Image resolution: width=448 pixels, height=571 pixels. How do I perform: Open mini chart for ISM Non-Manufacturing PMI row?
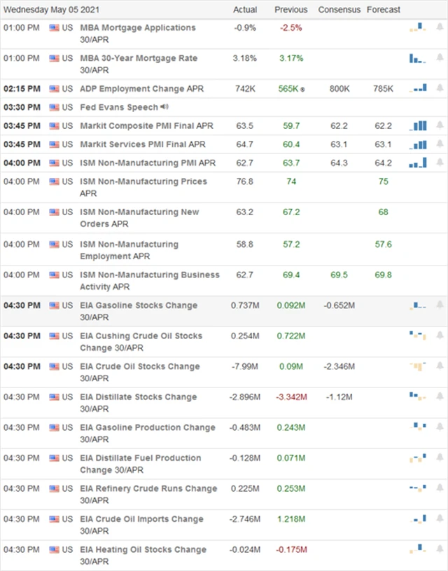[x=419, y=163]
